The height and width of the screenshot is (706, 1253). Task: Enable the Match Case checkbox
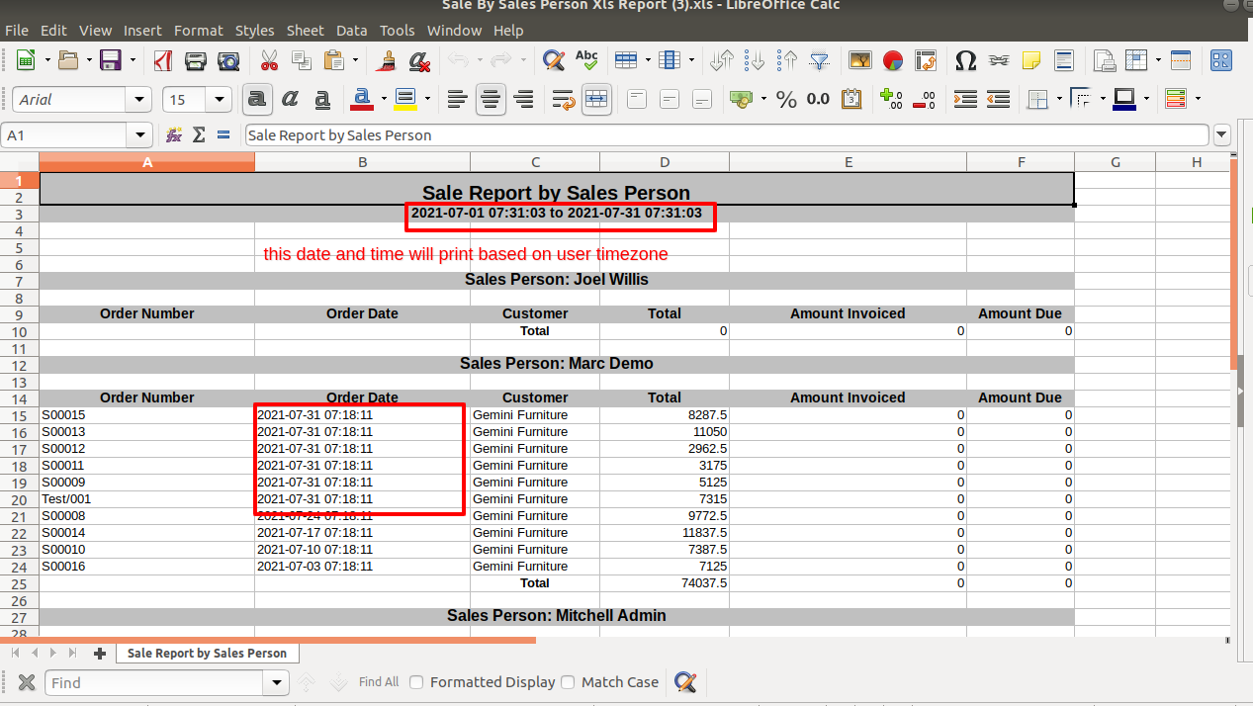(x=568, y=682)
